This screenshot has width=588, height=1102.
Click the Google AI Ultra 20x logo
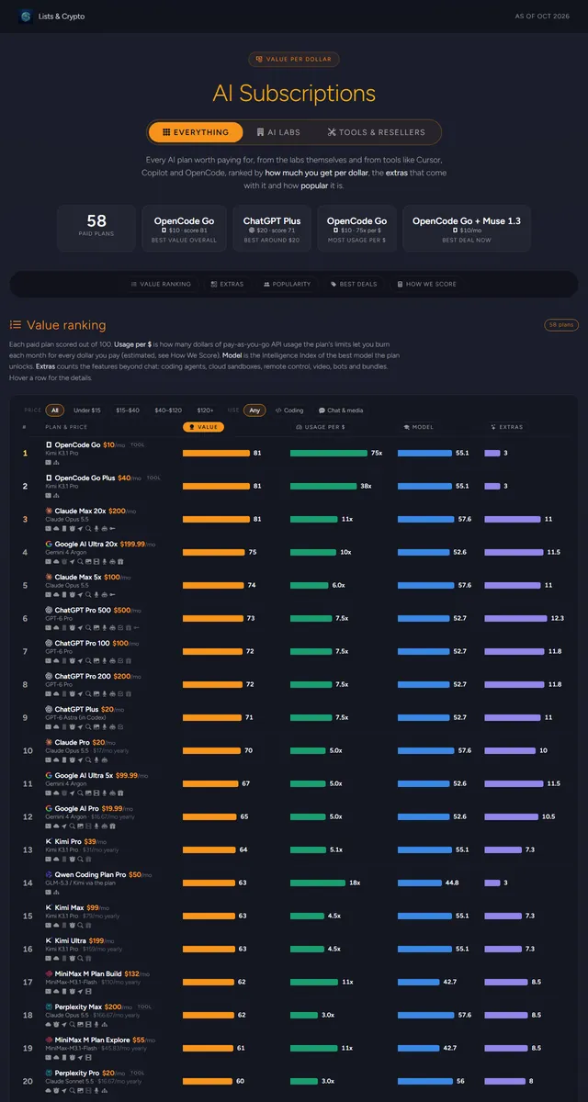(49, 544)
